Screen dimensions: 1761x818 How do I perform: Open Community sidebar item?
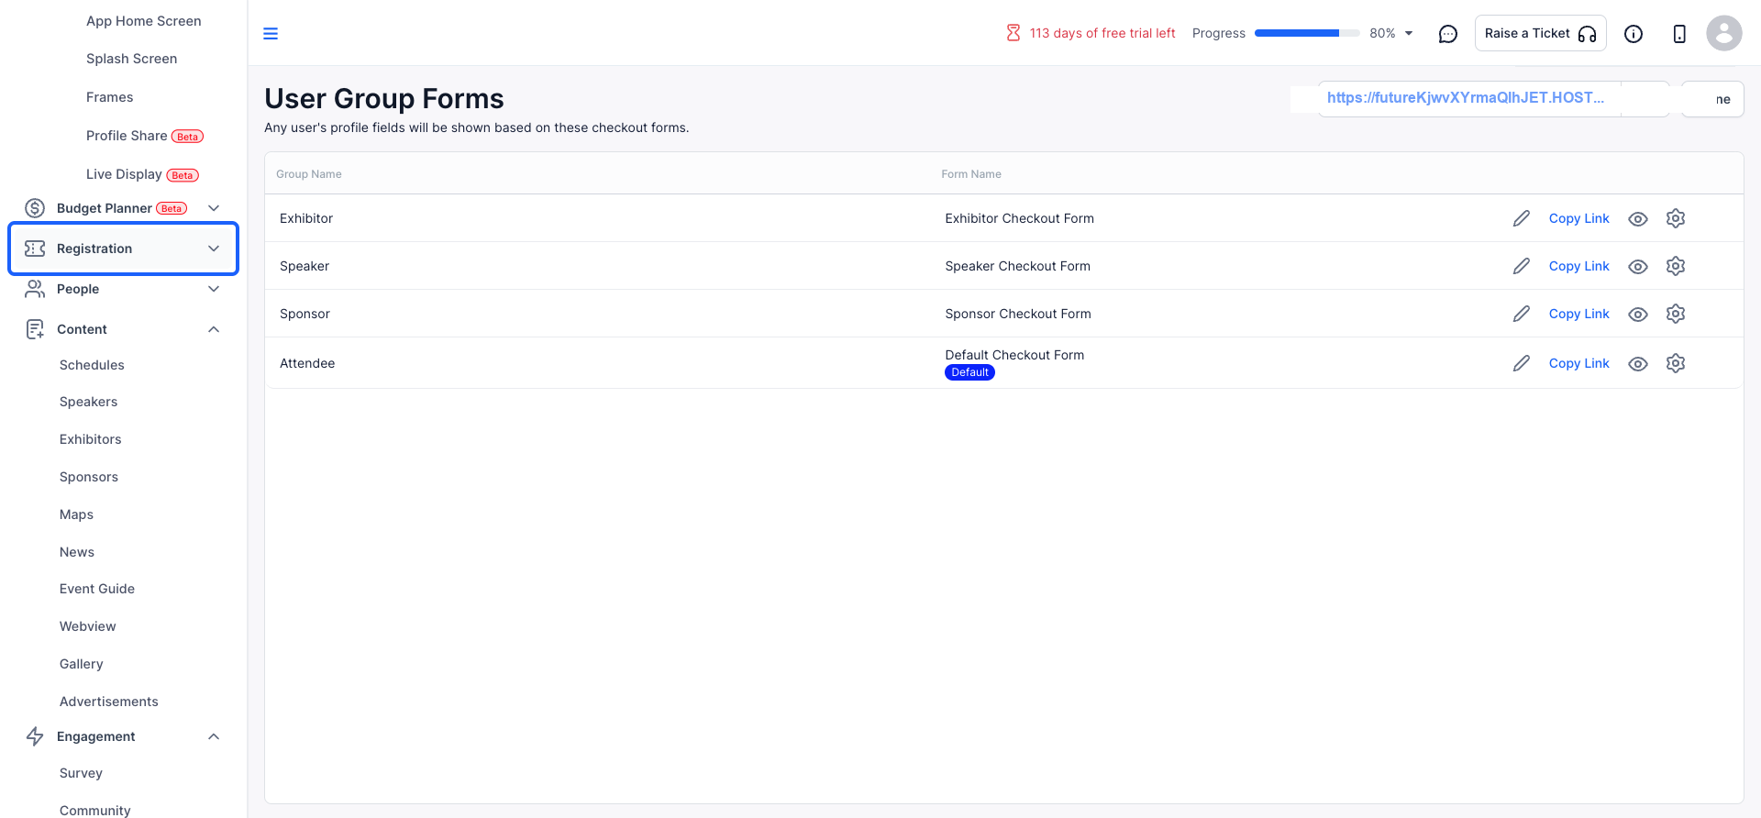click(95, 811)
